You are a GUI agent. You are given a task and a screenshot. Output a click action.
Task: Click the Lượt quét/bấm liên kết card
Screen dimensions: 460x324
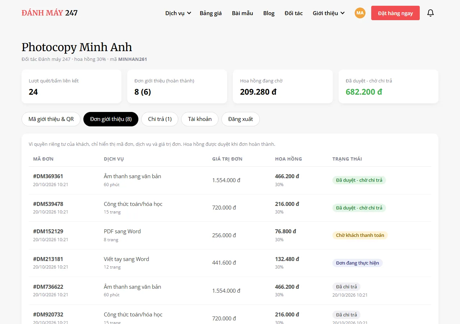pyautogui.click(x=72, y=86)
